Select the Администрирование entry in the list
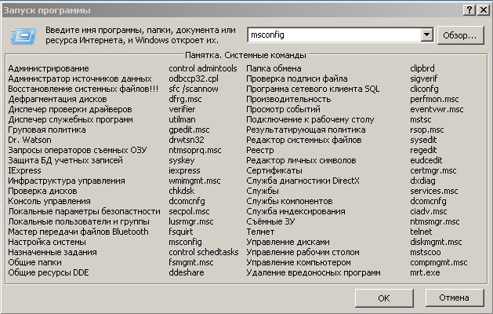The image size is (493, 314). click(x=49, y=69)
